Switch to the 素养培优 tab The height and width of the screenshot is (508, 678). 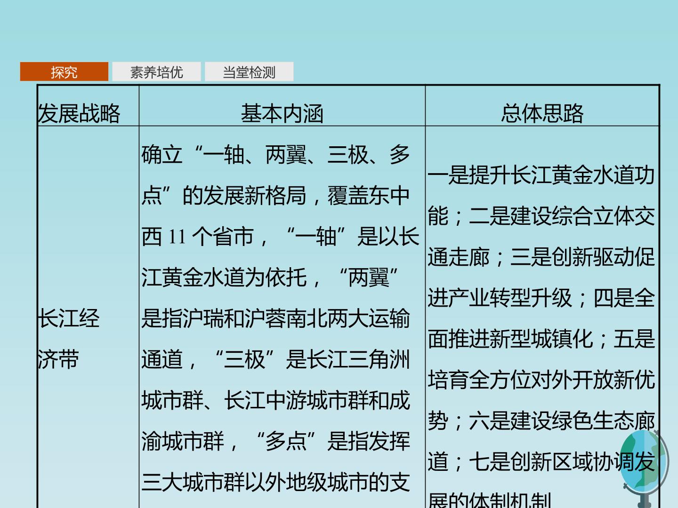(156, 71)
